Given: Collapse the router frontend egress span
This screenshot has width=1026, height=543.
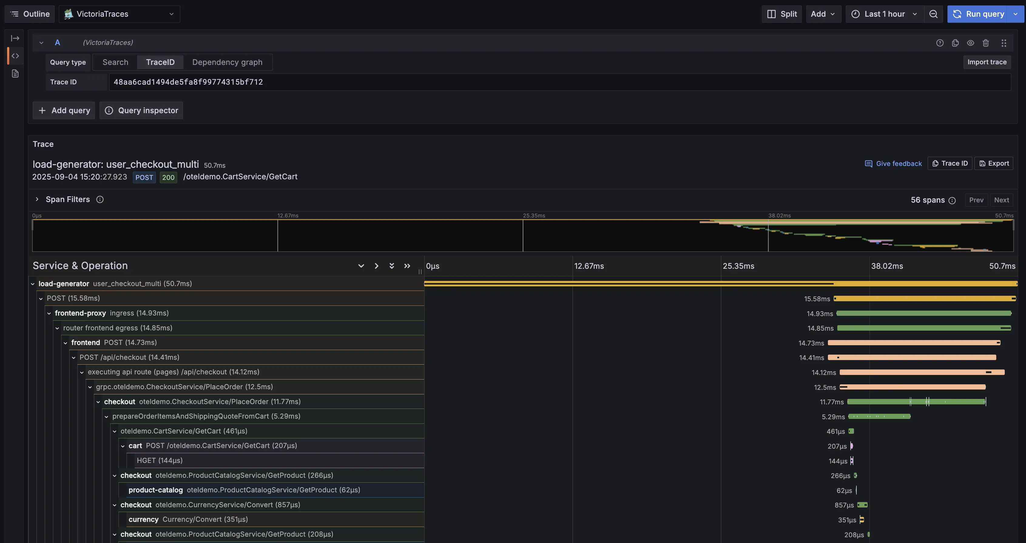Looking at the screenshot, I should pyautogui.click(x=57, y=328).
